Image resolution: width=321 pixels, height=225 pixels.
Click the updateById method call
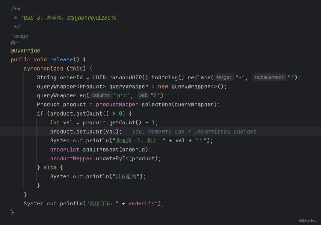112,158
